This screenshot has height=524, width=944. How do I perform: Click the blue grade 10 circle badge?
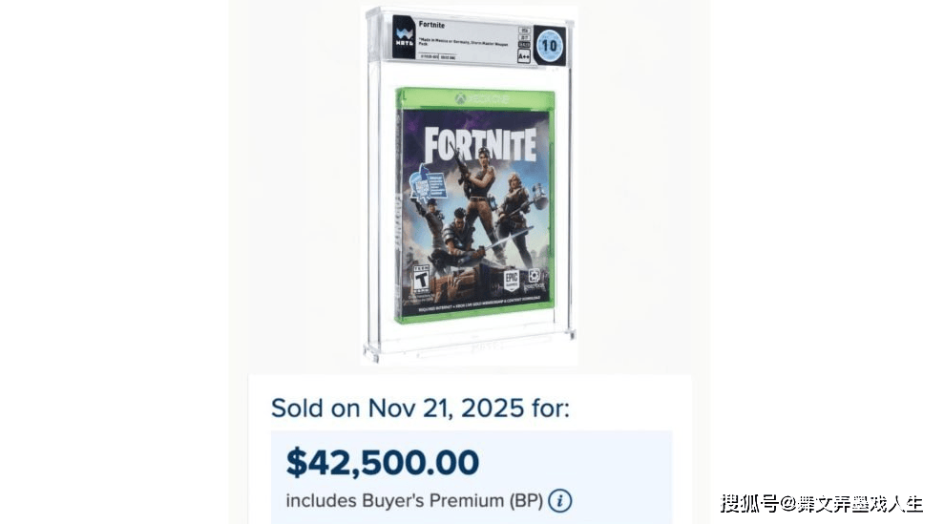pyautogui.click(x=551, y=45)
